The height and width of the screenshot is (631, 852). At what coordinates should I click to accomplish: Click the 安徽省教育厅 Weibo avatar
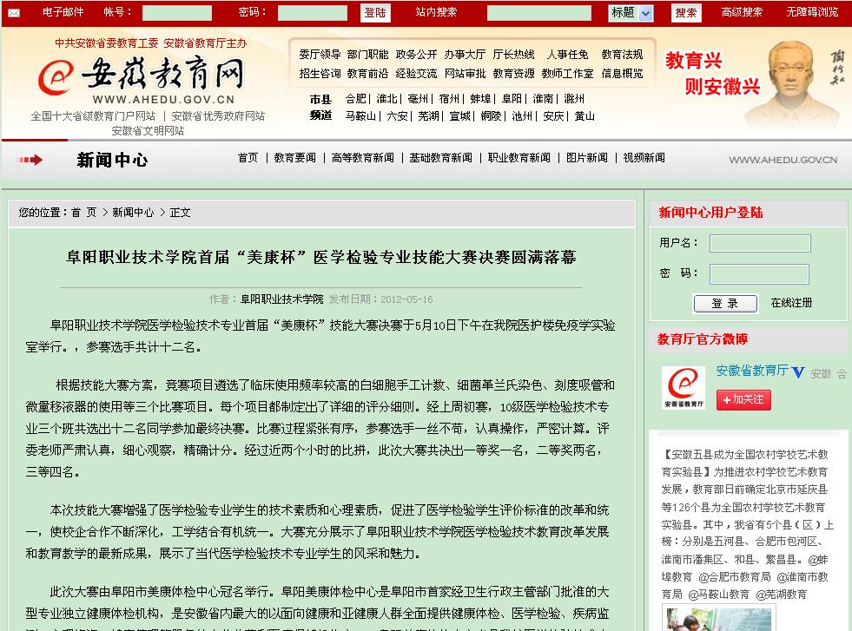(684, 387)
